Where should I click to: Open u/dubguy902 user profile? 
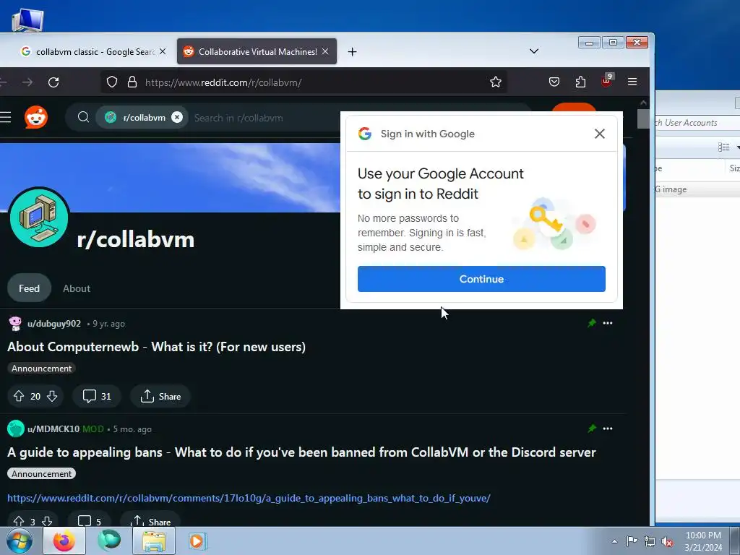[53, 324]
